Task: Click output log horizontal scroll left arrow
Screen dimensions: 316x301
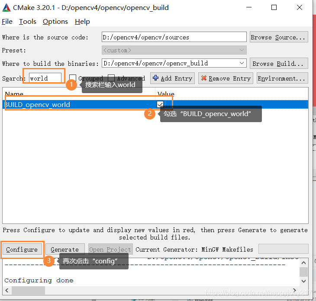Action: [x=7, y=290]
